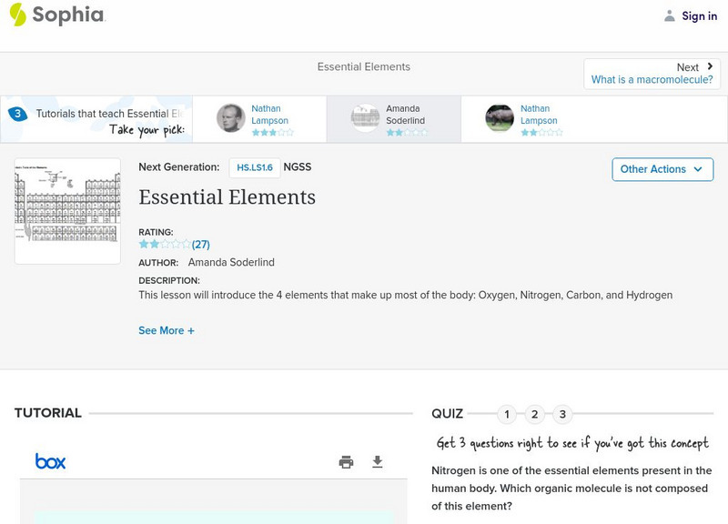
Task: Go to next lesson: What is a macromolecule?
Action: pos(652,74)
